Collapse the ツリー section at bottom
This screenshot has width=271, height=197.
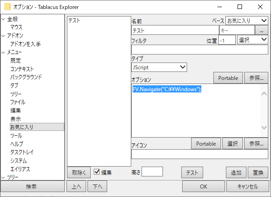point(3,177)
